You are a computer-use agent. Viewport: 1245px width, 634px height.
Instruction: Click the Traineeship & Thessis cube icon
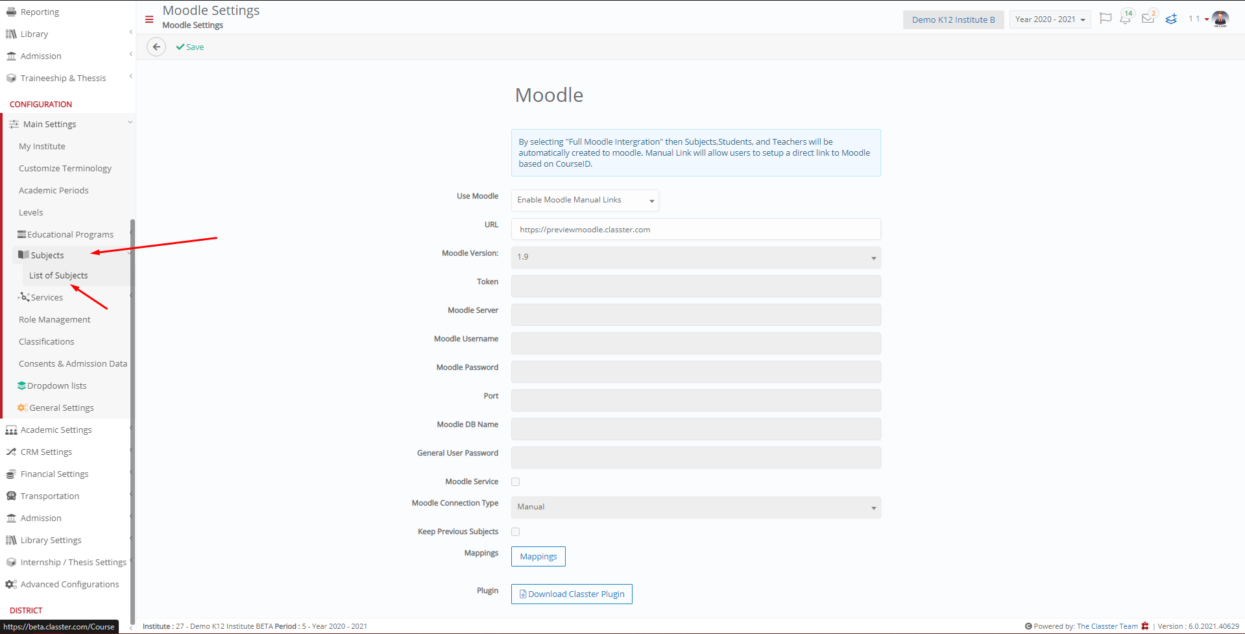11,78
